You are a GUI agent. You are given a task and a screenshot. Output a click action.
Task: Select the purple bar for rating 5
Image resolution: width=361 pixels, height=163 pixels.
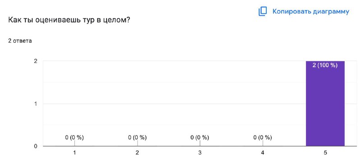[325, 104]
